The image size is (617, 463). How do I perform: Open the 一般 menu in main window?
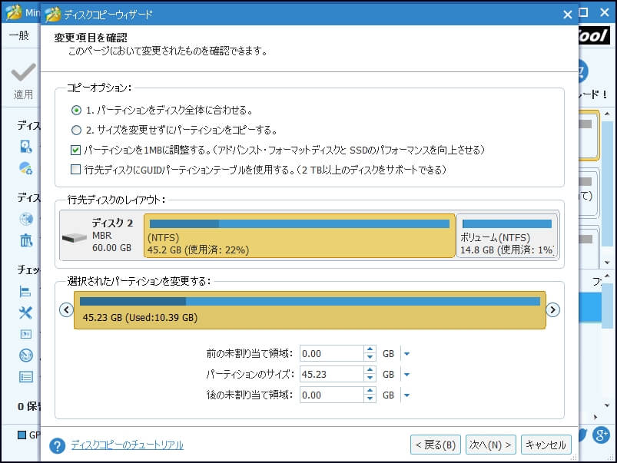(19, 36)
